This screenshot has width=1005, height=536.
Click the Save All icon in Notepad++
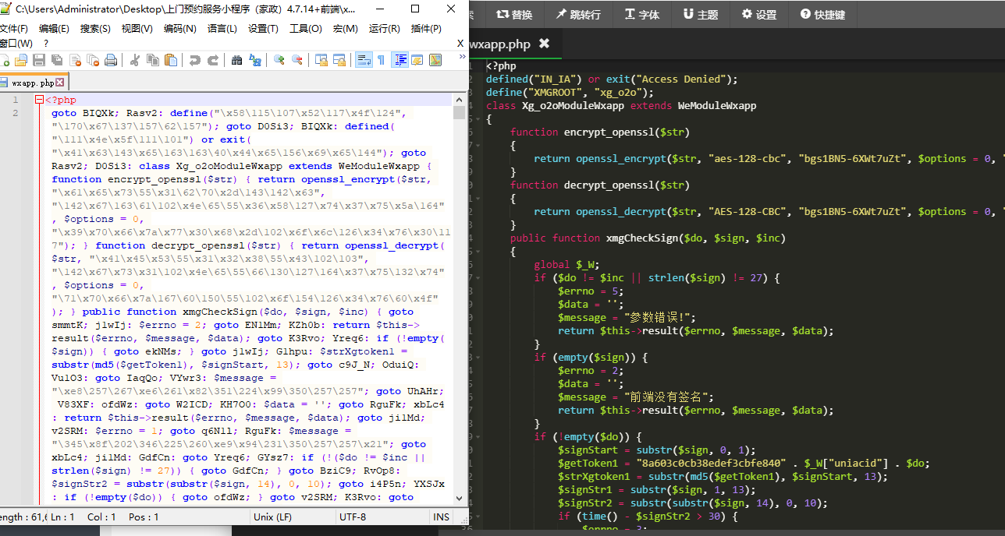[x=57, y=60]
